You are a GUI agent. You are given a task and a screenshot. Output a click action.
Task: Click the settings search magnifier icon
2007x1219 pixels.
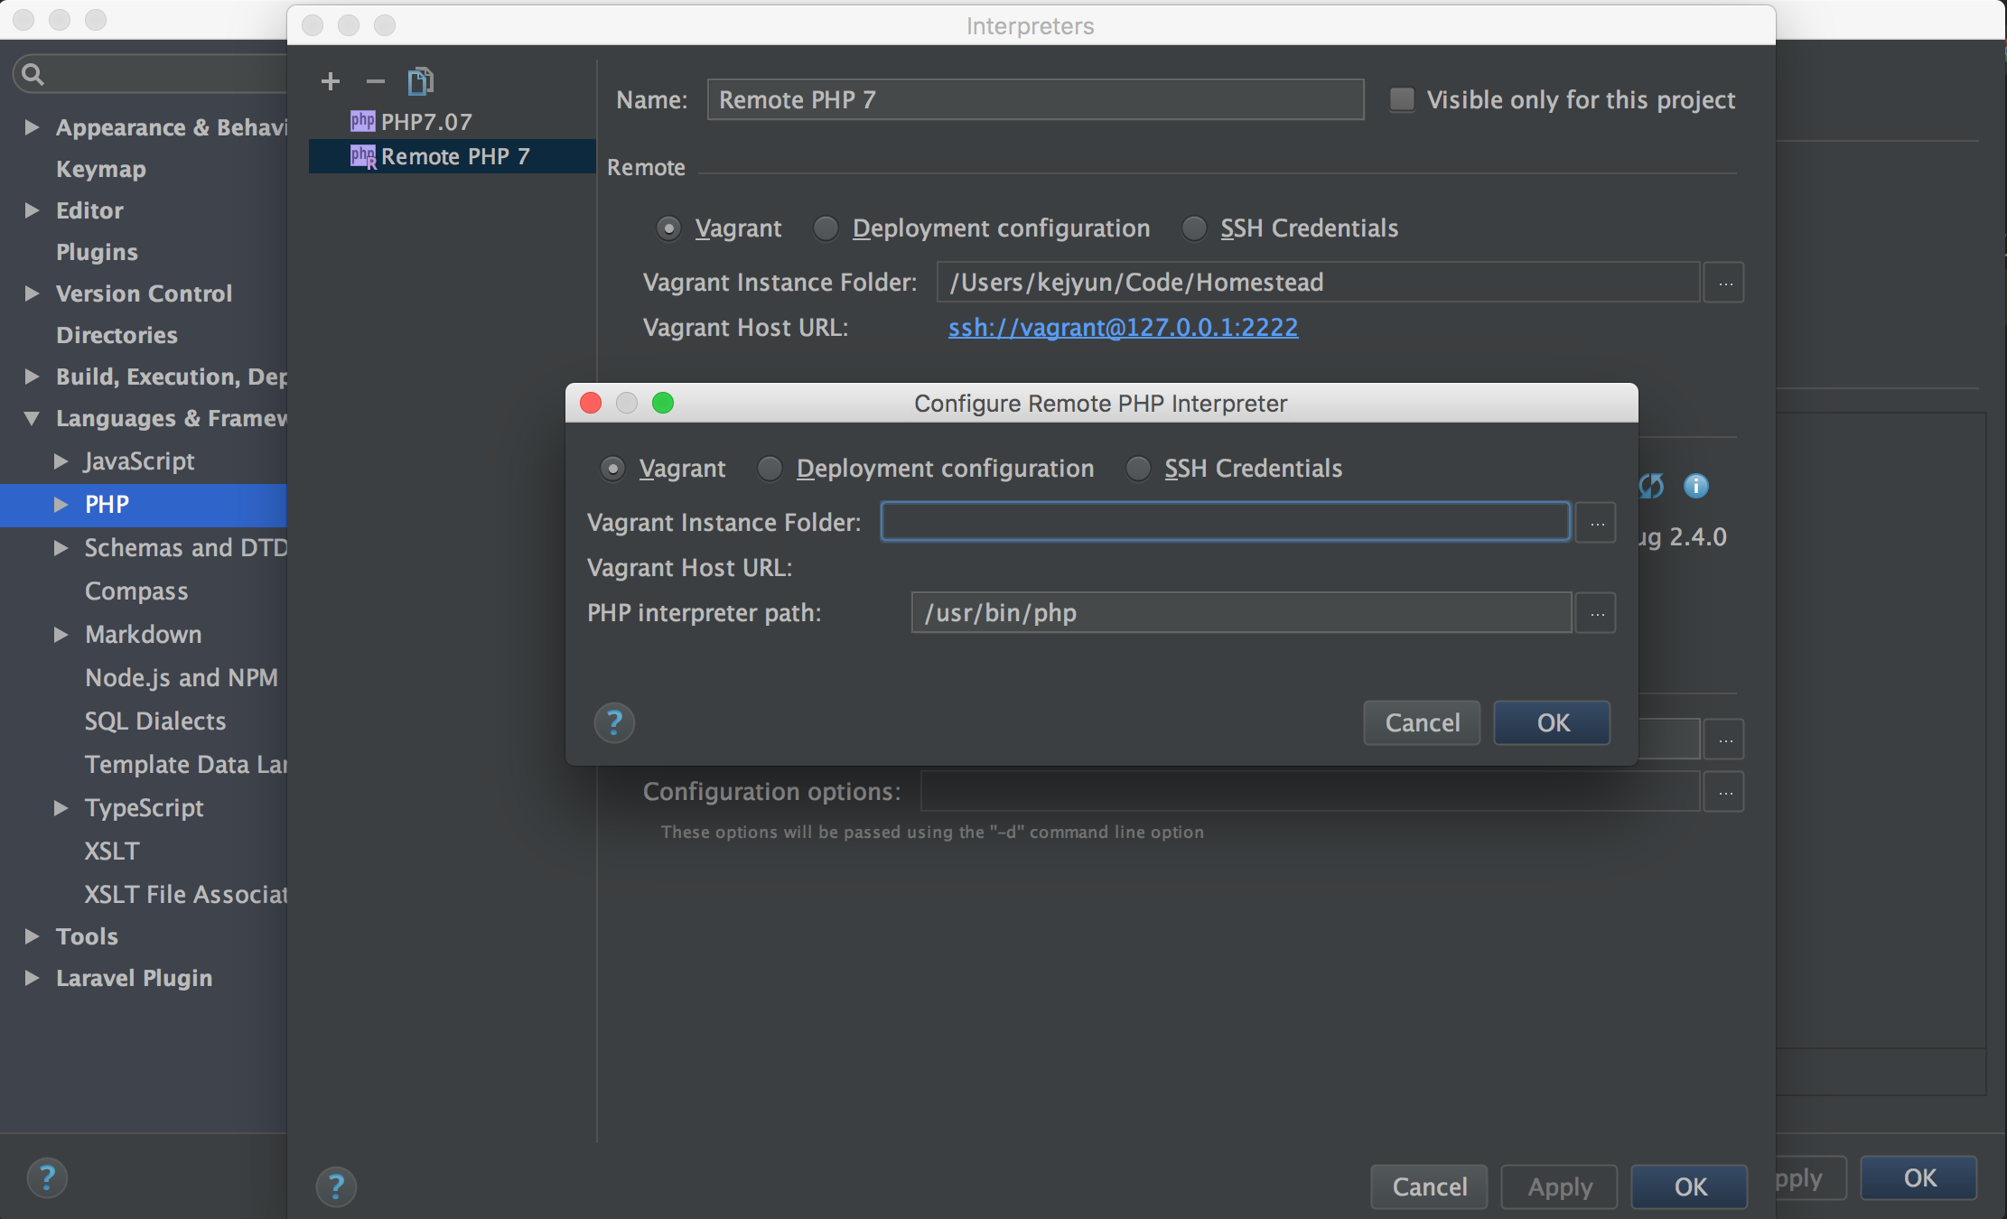point(33,74)
